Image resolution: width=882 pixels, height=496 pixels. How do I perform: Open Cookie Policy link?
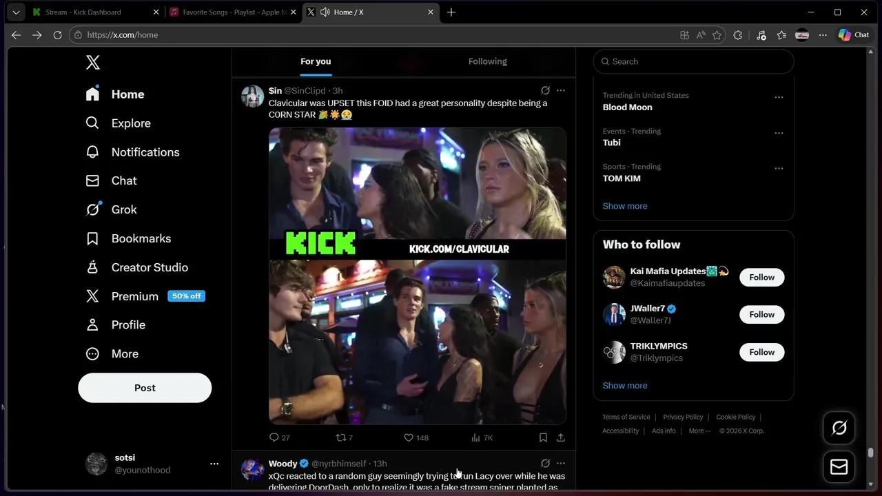[736, 417]
